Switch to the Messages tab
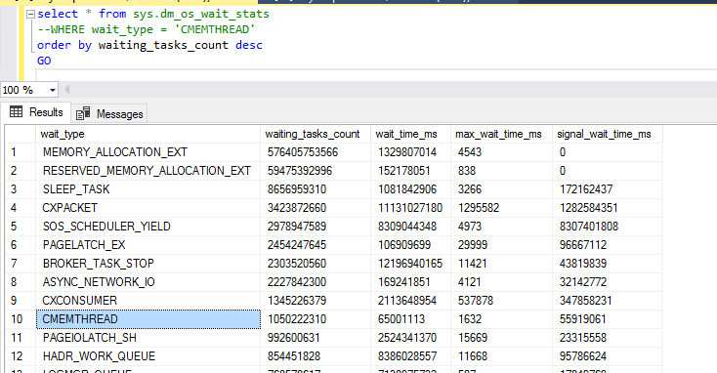The height and width of the screenshot is (373, 717). (x=109, y=114)
